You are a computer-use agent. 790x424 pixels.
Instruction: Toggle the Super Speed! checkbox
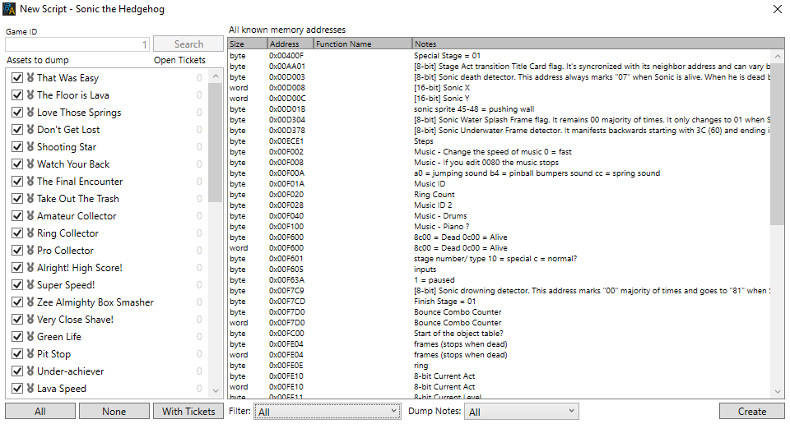[17, 284]
